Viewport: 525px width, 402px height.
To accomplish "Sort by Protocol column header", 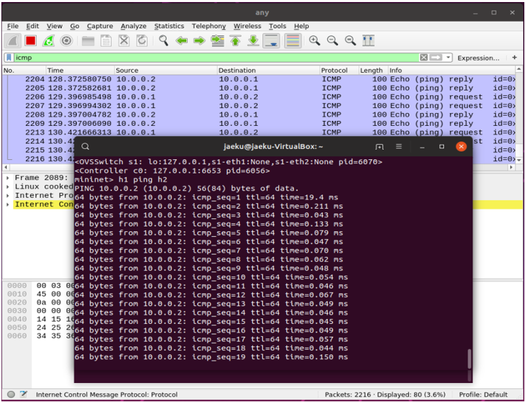I will (x=339, y=70).
